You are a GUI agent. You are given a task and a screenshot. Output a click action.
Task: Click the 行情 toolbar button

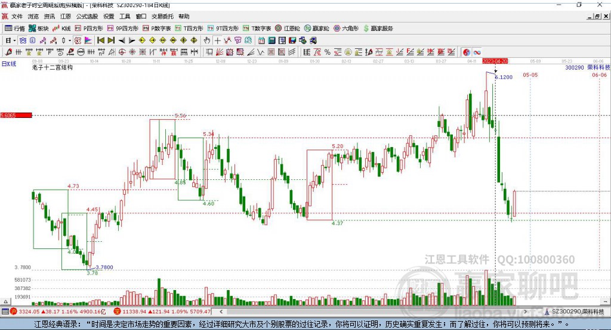[x=14, y=29]
